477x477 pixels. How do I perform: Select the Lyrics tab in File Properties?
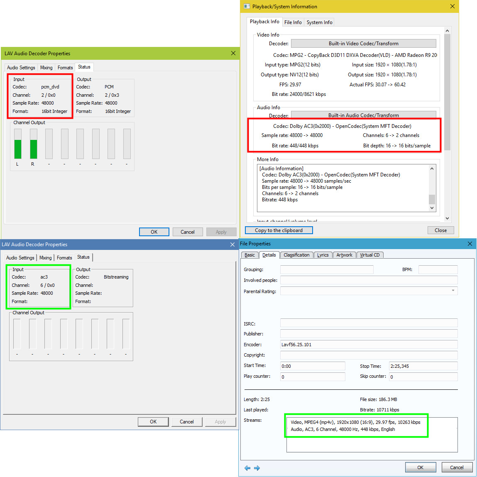coord(323,255)
